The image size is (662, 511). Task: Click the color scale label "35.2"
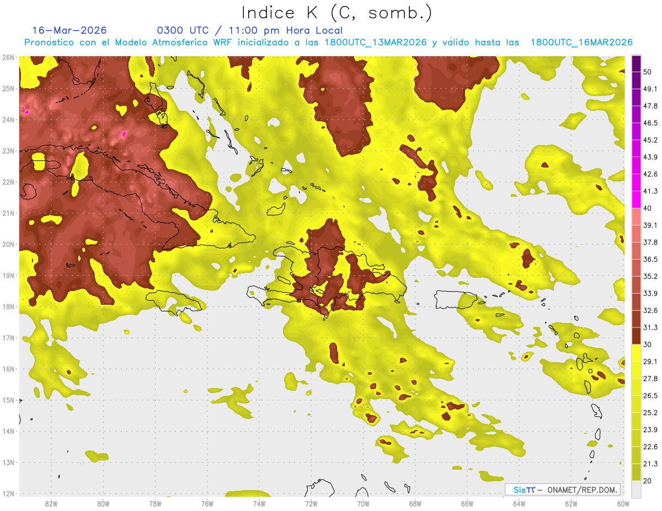click(650, 276)
